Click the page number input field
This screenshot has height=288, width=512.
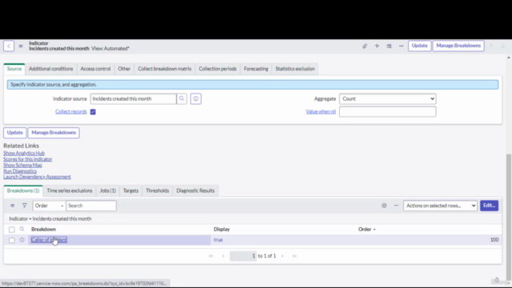tap(243, 256)
